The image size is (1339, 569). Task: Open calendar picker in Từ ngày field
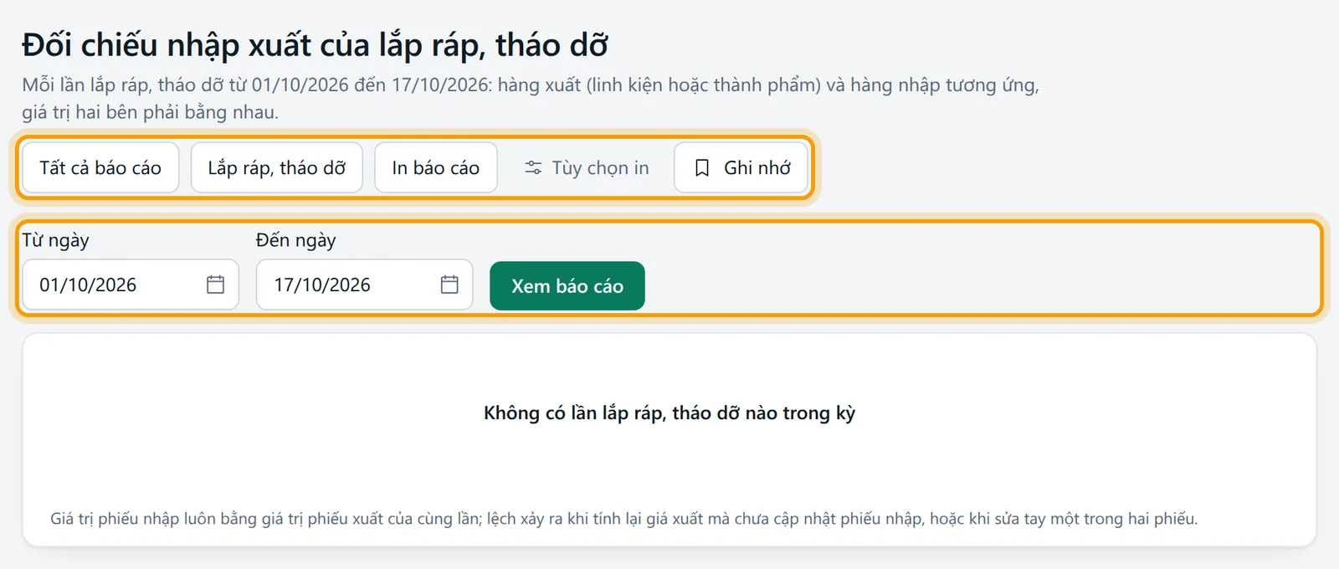click(215, 284)
